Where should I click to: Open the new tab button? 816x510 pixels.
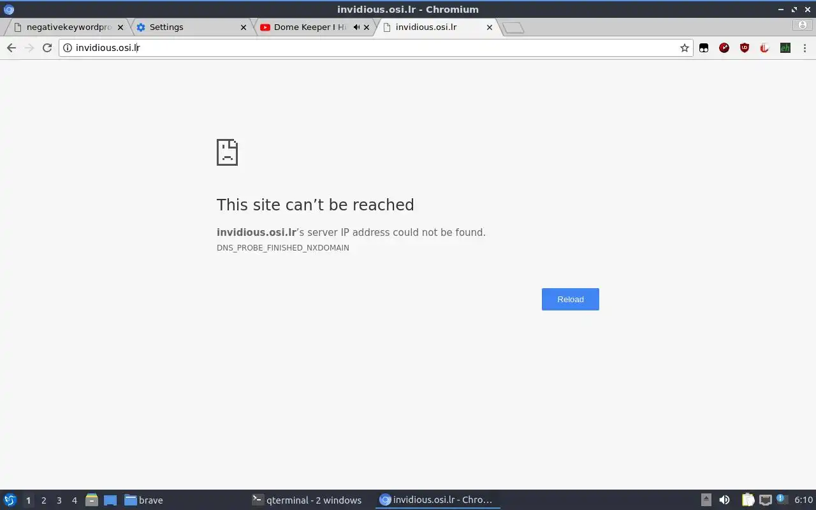[x=513, y=27]
